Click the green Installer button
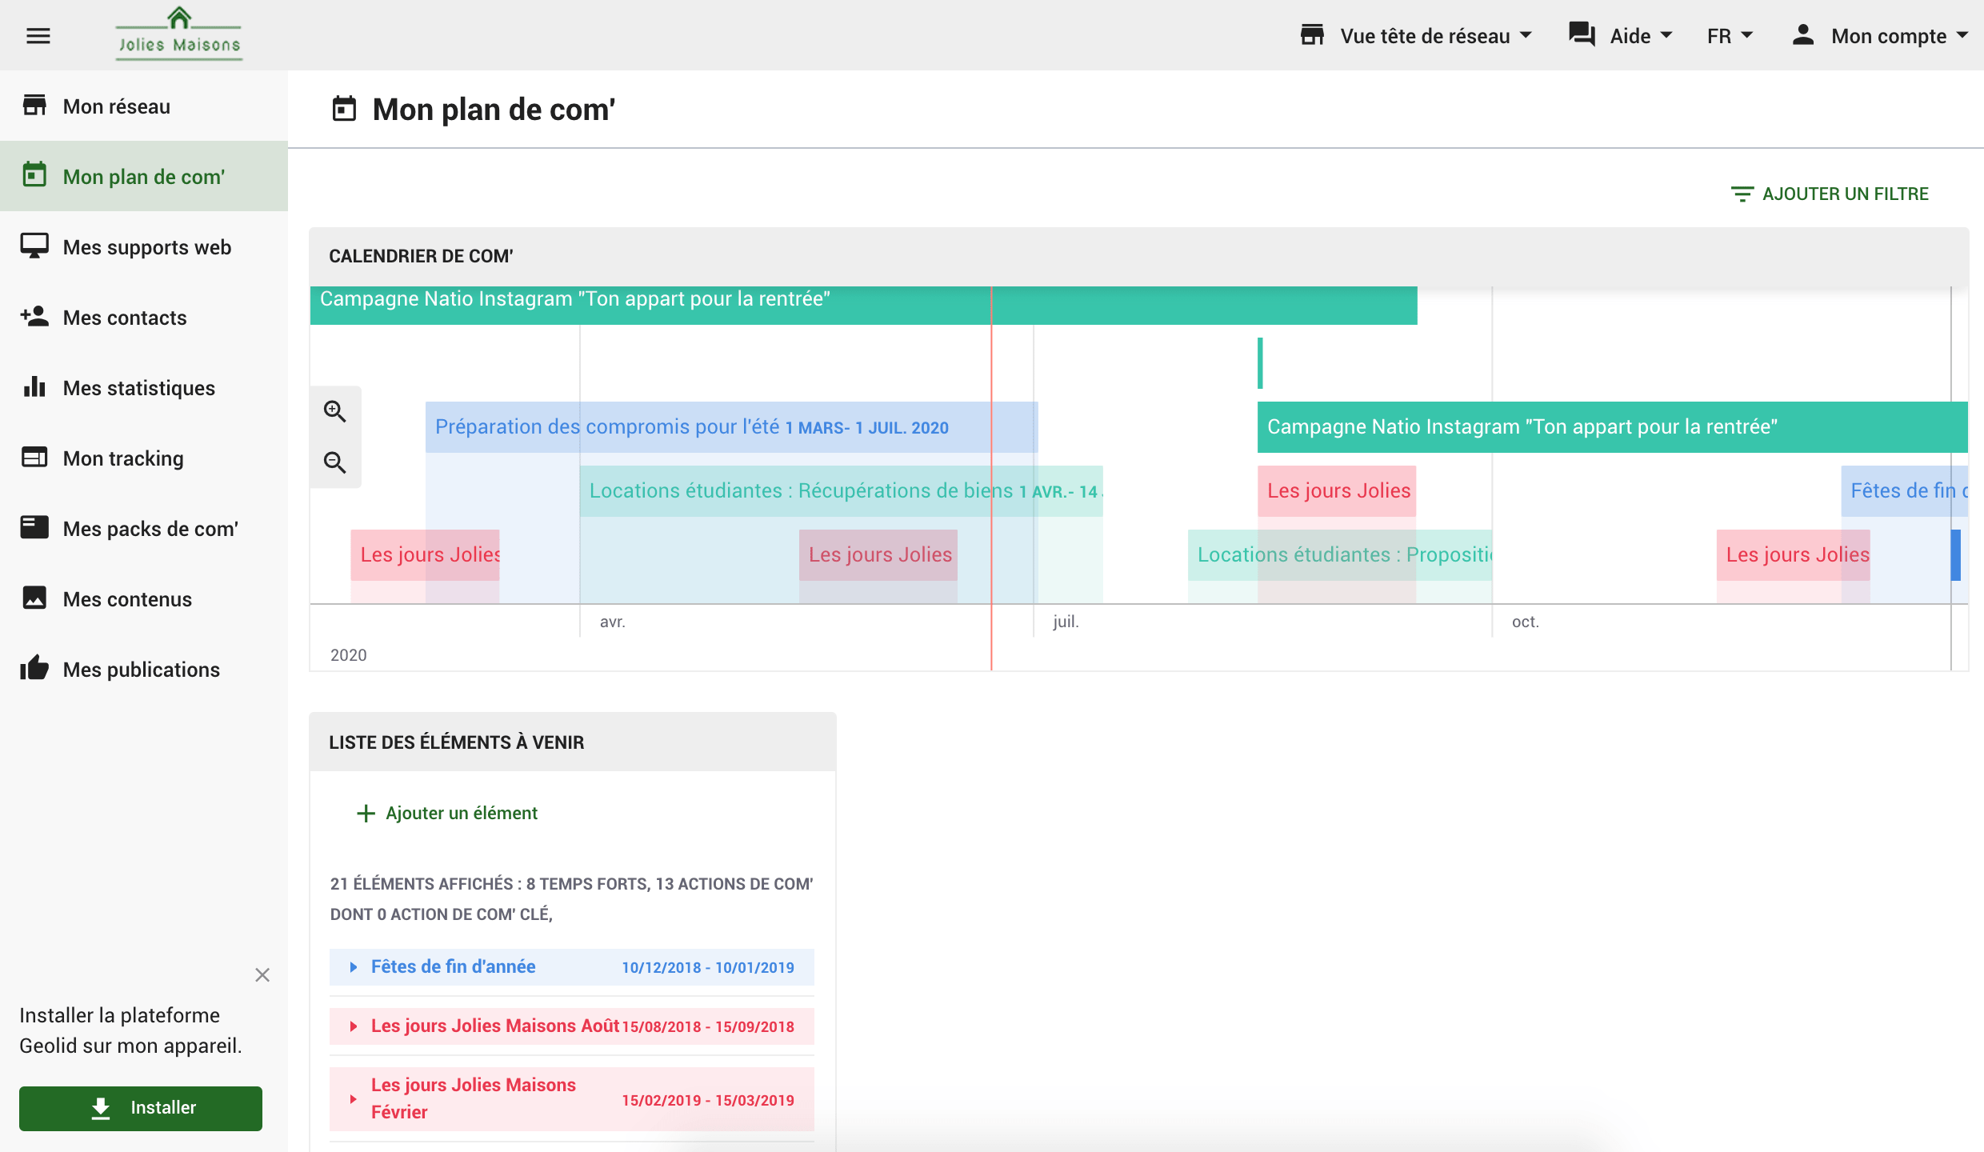Screen dimensions: 1984x1152 [141, 1108]
